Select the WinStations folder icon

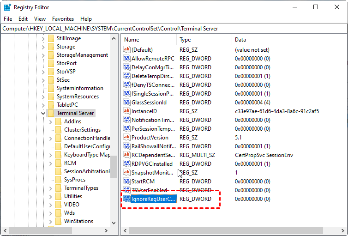coord(58,221)
